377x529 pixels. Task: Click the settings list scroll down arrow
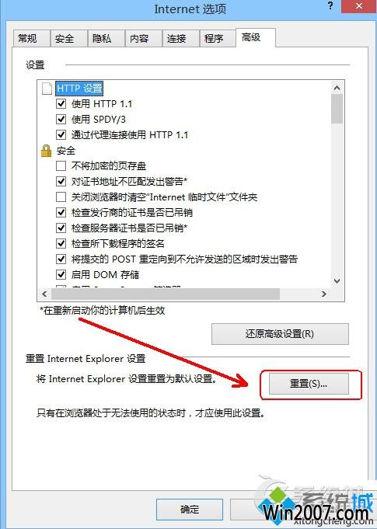pos(337,280)
